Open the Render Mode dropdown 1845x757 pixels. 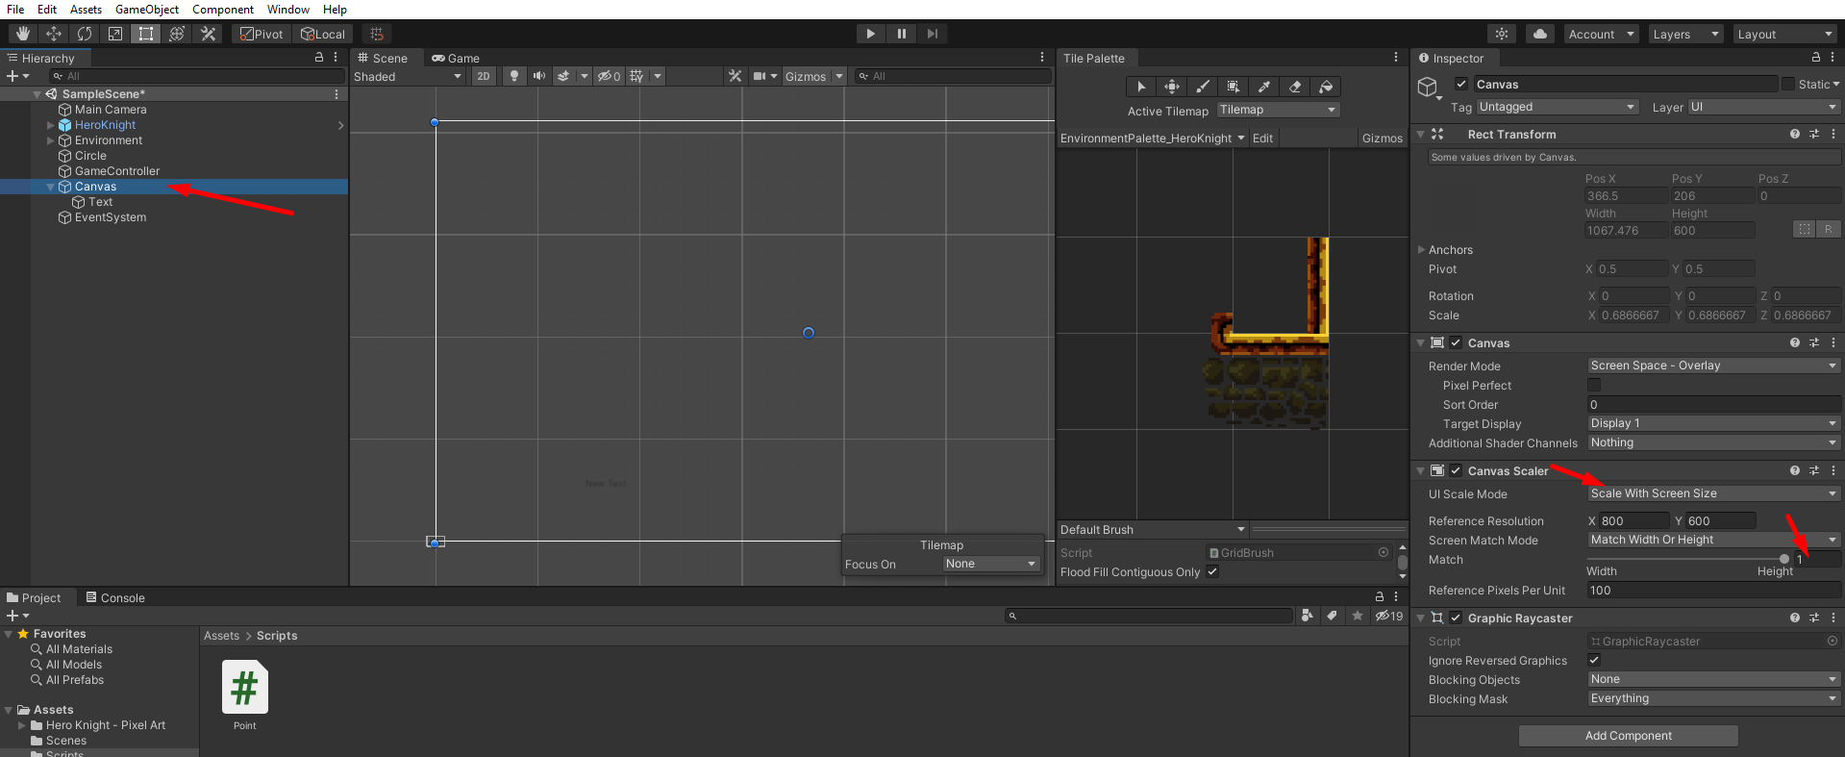pos(1713,366)
